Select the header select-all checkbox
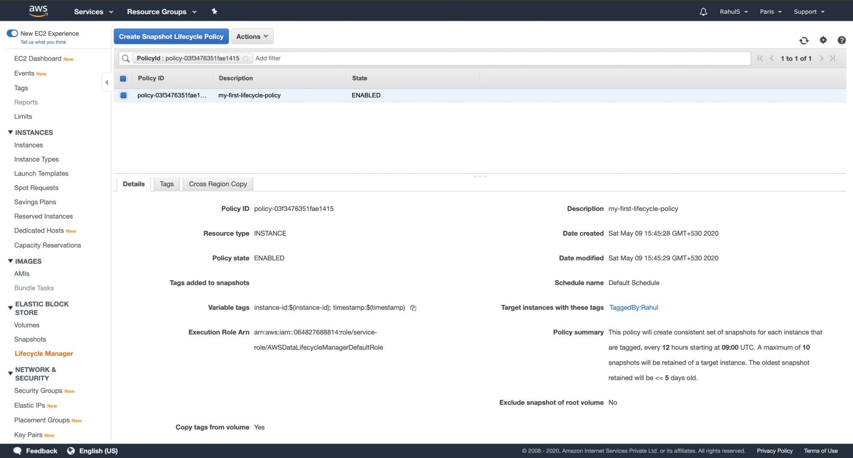Screen dimensions: 853x458 [123, 78]
